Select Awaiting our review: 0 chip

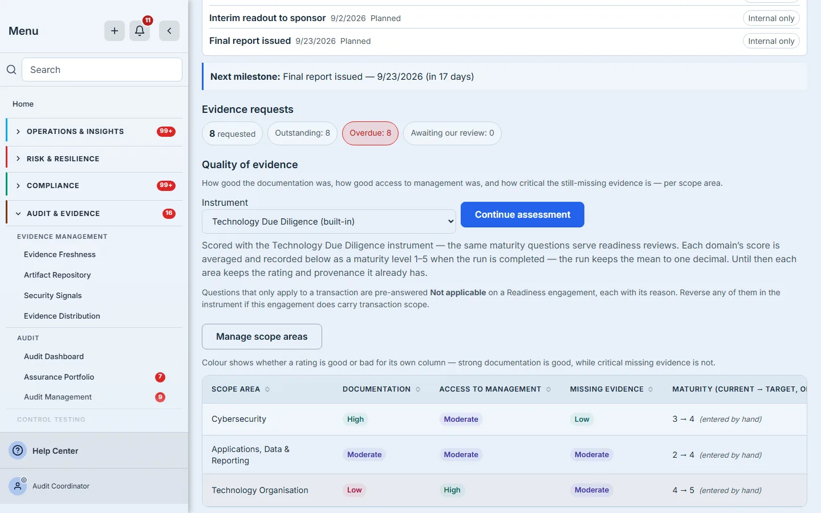click(x=453, y=133)
